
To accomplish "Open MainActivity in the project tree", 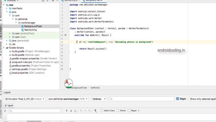I will point(31,30).
